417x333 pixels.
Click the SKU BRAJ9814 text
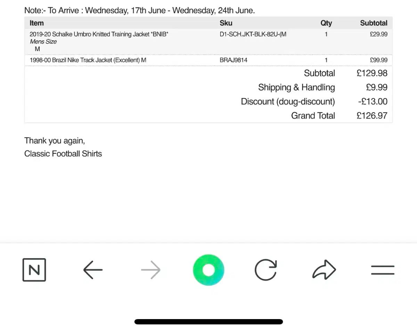coord(234,60)
